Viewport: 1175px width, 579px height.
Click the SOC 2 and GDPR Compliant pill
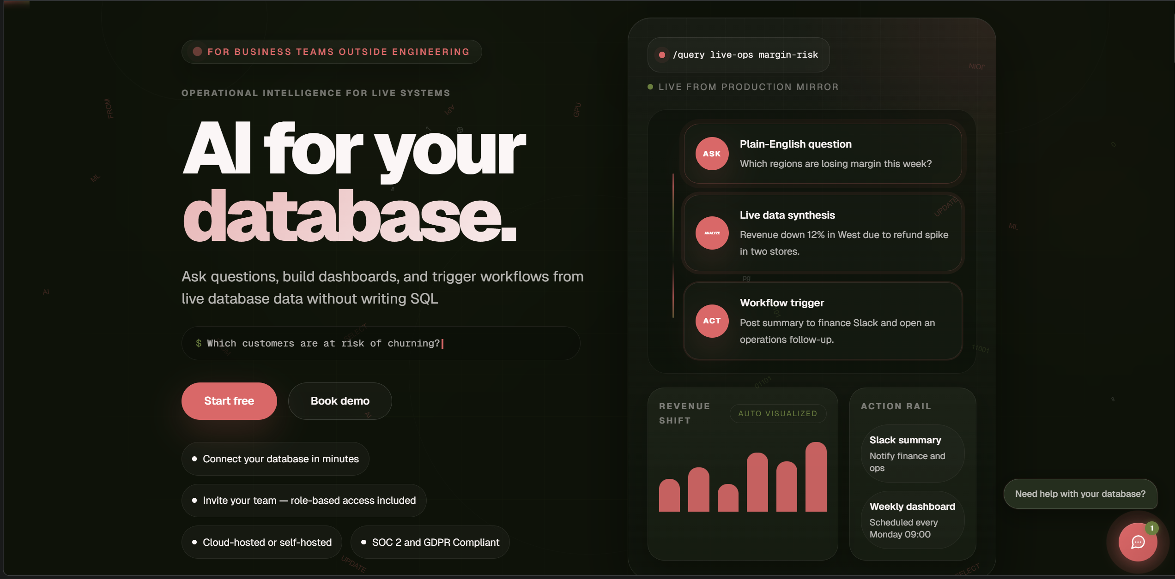point(430,542)
